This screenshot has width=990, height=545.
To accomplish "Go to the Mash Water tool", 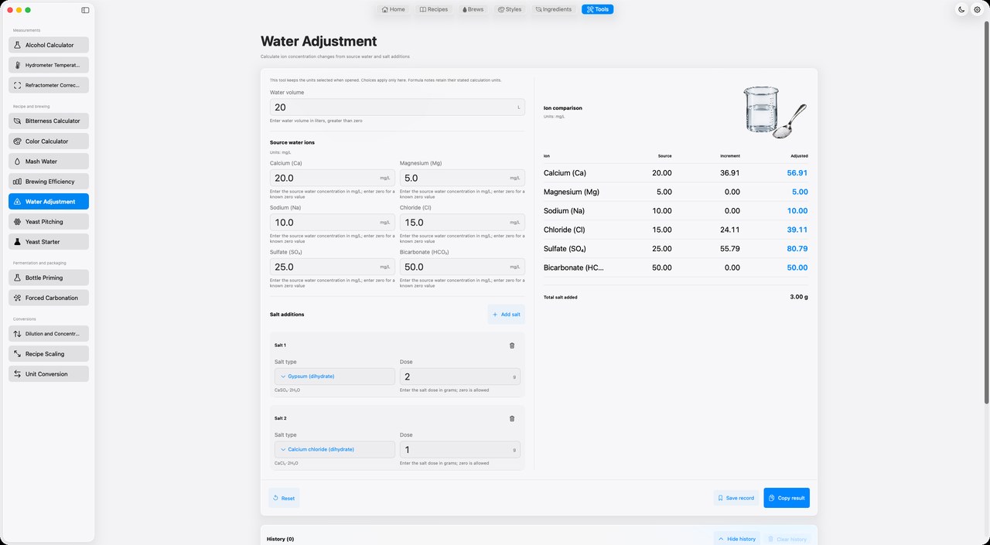I will [x=49, y=162].
